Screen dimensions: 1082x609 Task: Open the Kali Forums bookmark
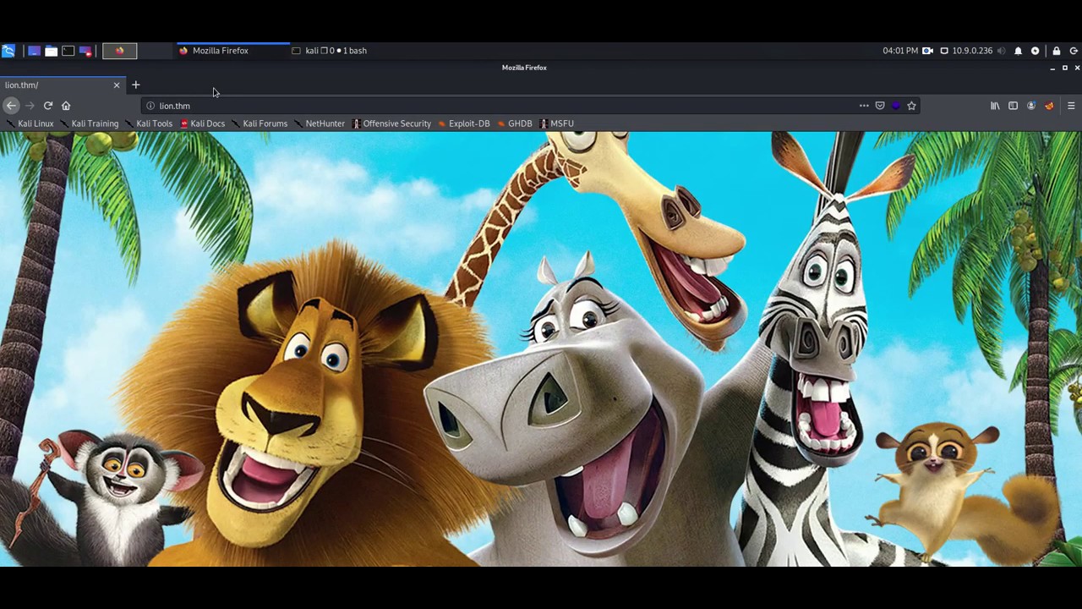(260, 123)
